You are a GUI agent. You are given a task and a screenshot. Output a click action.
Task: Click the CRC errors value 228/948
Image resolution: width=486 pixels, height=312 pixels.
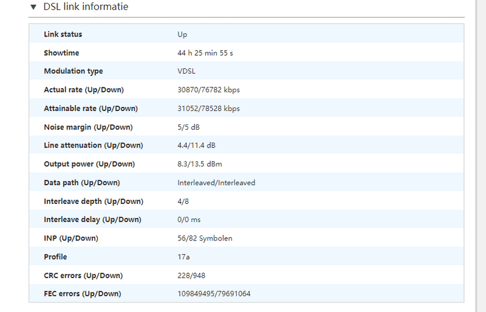click(x=191, y=276)
